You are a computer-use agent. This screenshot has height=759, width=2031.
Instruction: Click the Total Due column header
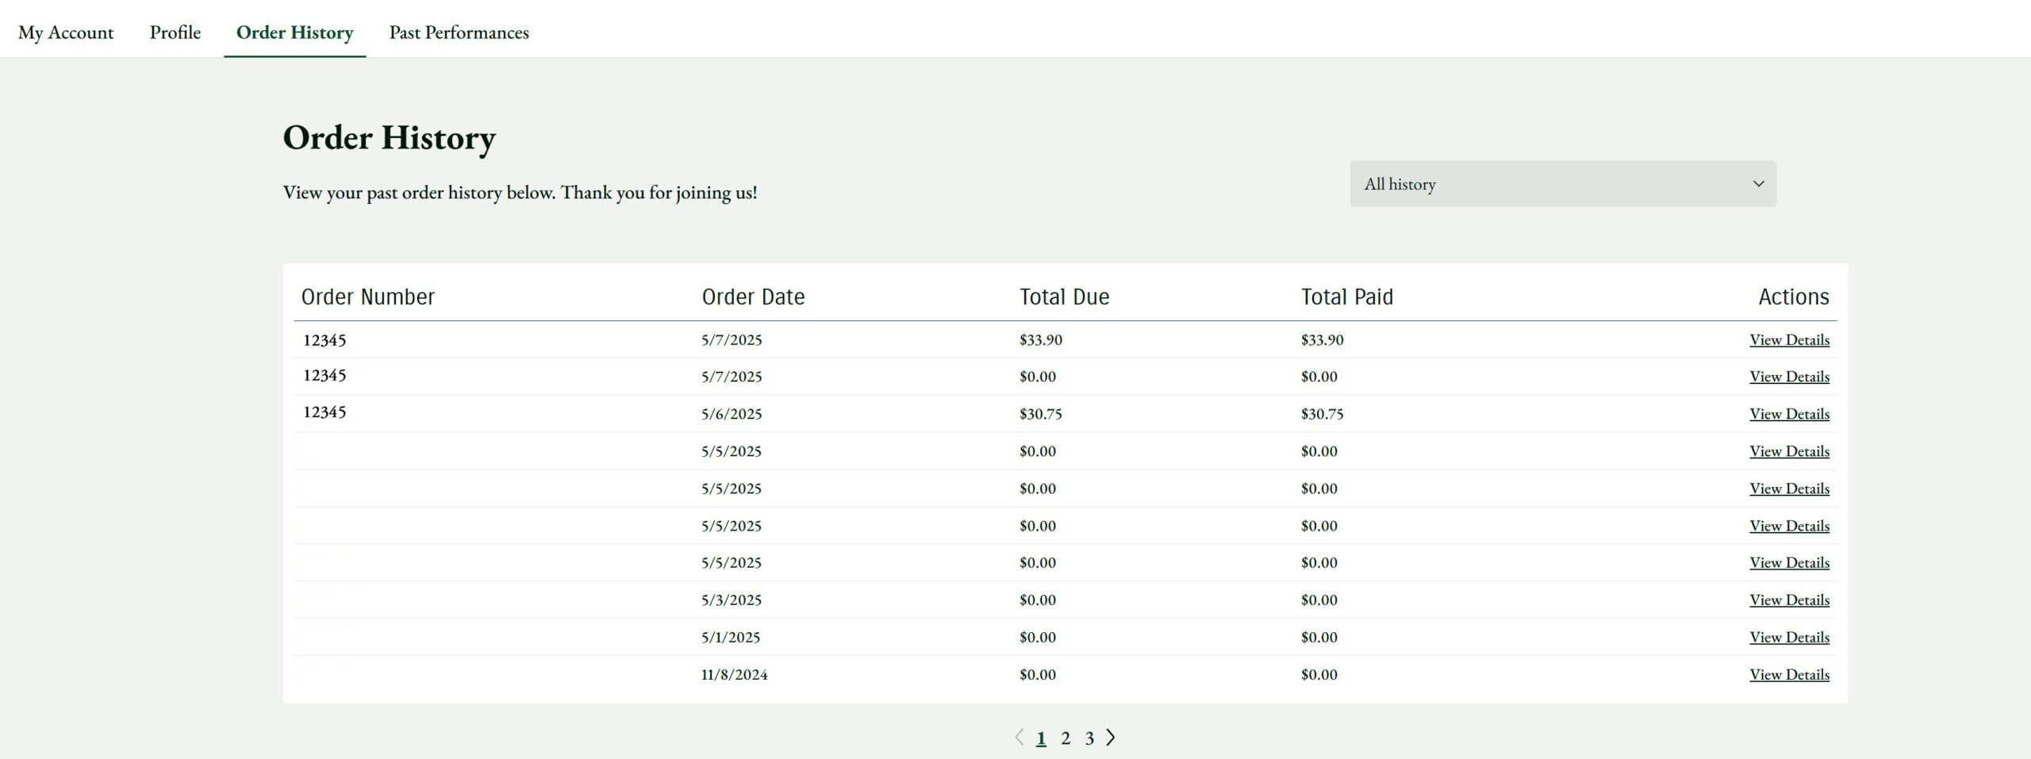click(1064, 297)
